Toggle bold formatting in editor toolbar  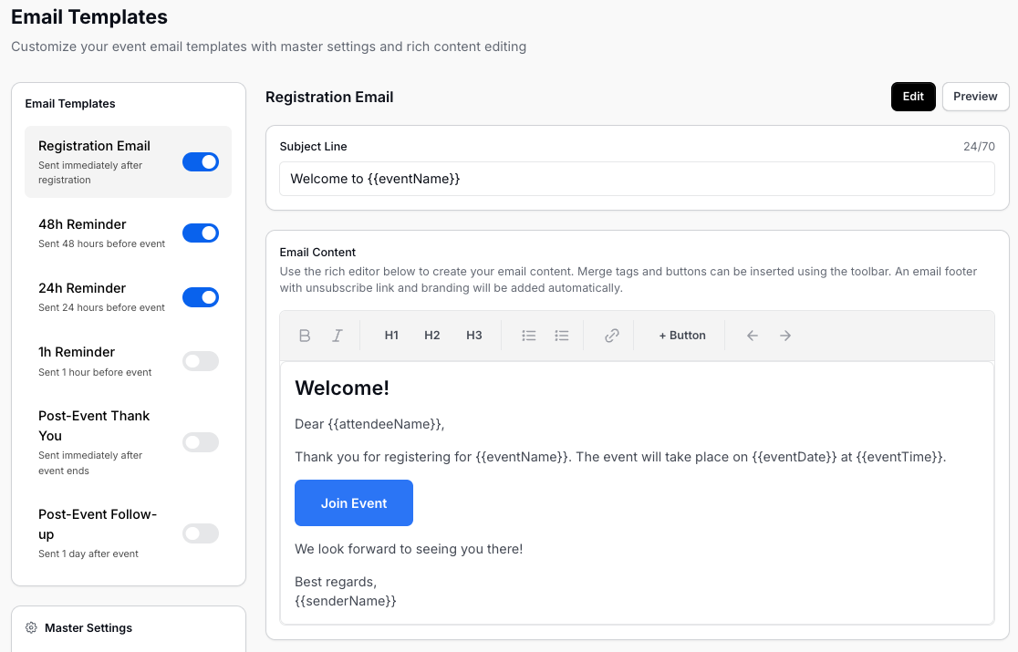[x=305, y=336]
